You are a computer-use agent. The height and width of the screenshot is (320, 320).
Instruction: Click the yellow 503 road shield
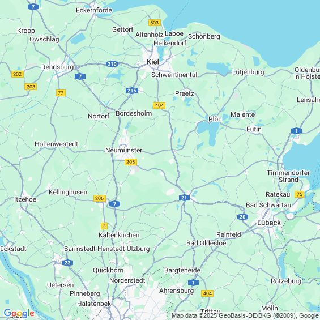(155, 23)
